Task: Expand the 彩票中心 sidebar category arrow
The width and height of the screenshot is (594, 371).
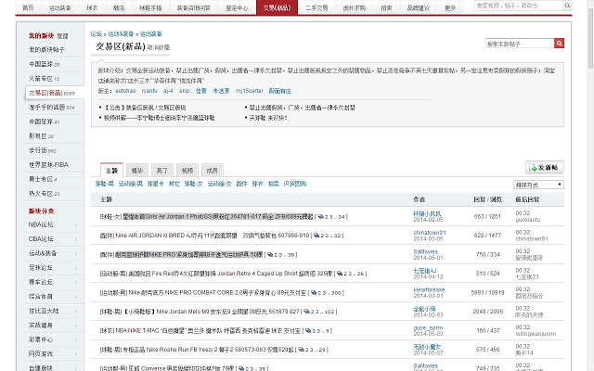Action: (x=76, y=340)
